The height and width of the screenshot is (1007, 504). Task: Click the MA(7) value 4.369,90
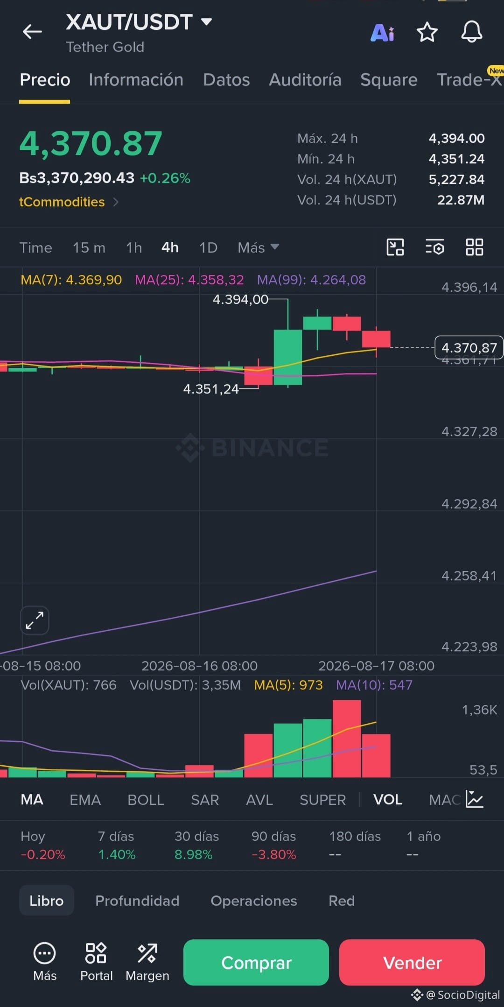(71, 280)
